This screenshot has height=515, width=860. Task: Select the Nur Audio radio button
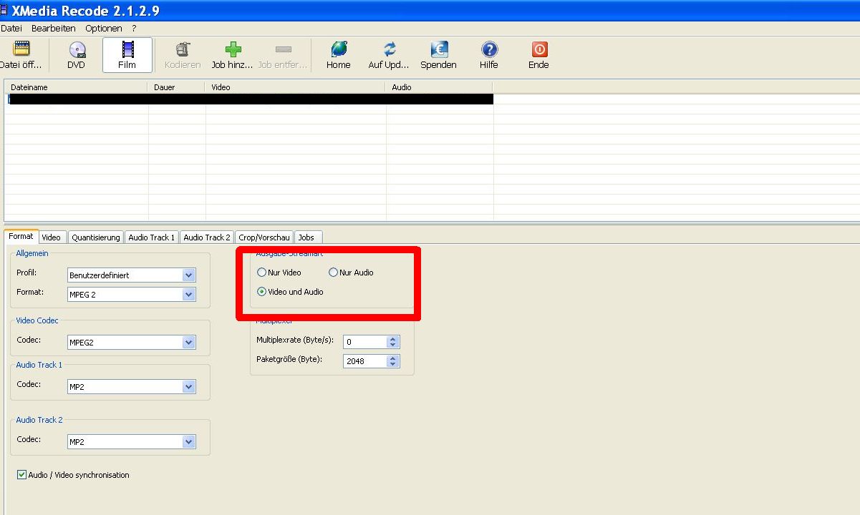[333, 273]
